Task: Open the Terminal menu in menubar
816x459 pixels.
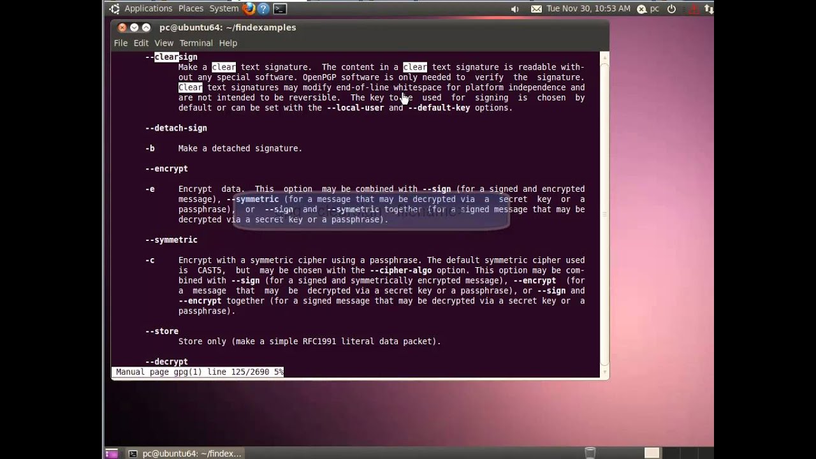Action: [x=196, y=43]
